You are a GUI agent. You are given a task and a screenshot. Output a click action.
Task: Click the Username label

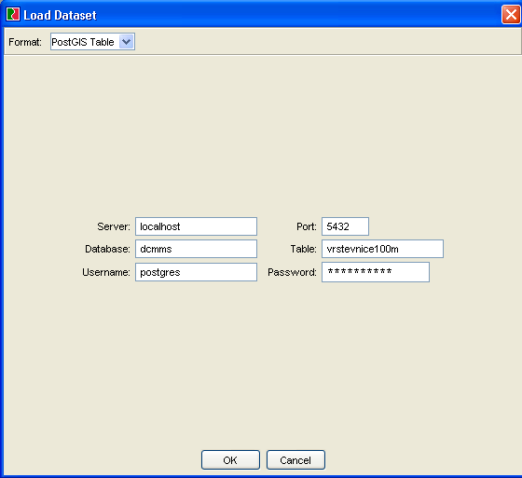[x=106, y=272]
